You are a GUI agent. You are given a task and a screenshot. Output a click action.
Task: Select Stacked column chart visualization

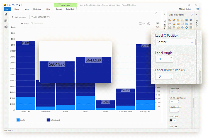click(174, 20)
